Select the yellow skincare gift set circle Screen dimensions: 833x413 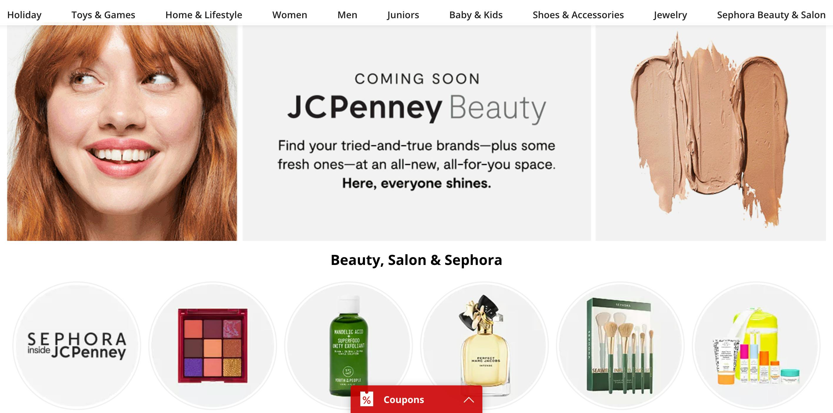756,346
